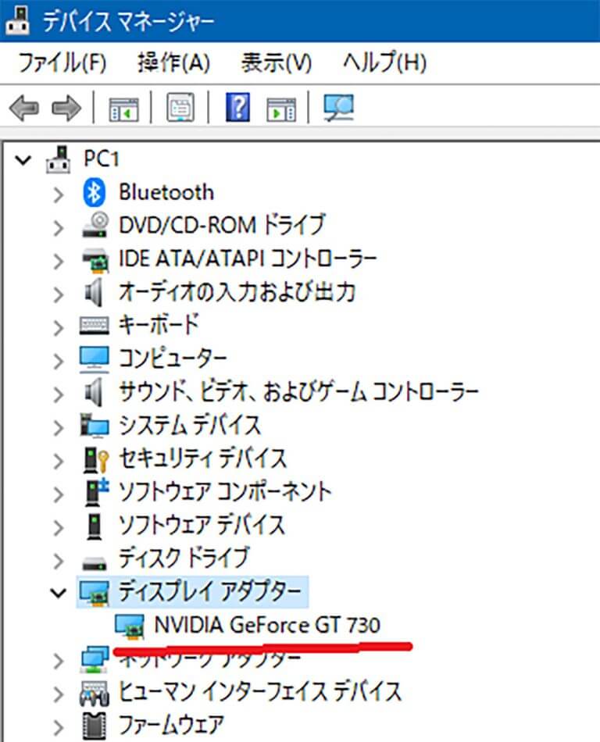Click the Back arrow toolbar button

[24, 109]
